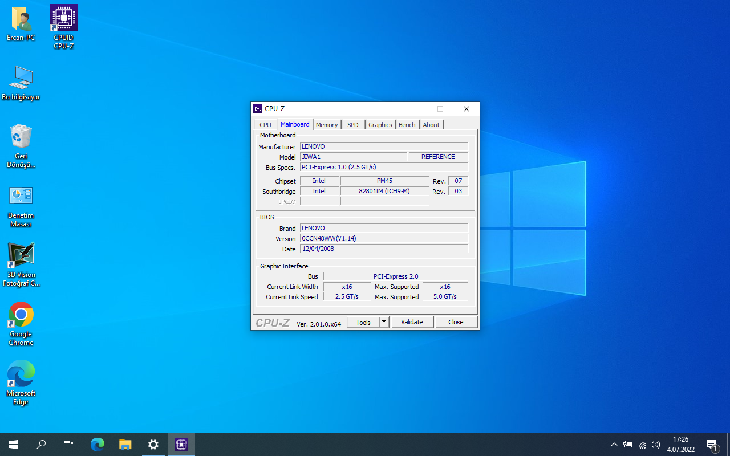Viewport: 730px width, 456px height.
Task: Select the Microsoft Edge desktop shortcut
Action: (21, 383)
